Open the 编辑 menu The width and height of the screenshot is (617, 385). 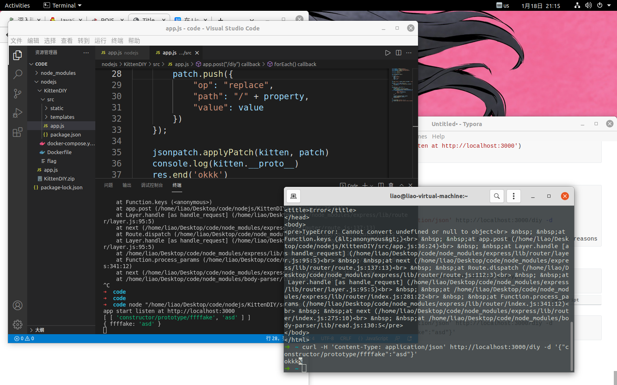click(x=33, y=41)
